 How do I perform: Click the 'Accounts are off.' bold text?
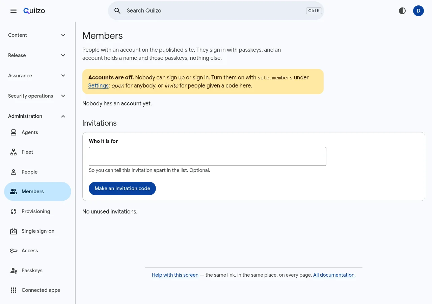click(111, 78)
